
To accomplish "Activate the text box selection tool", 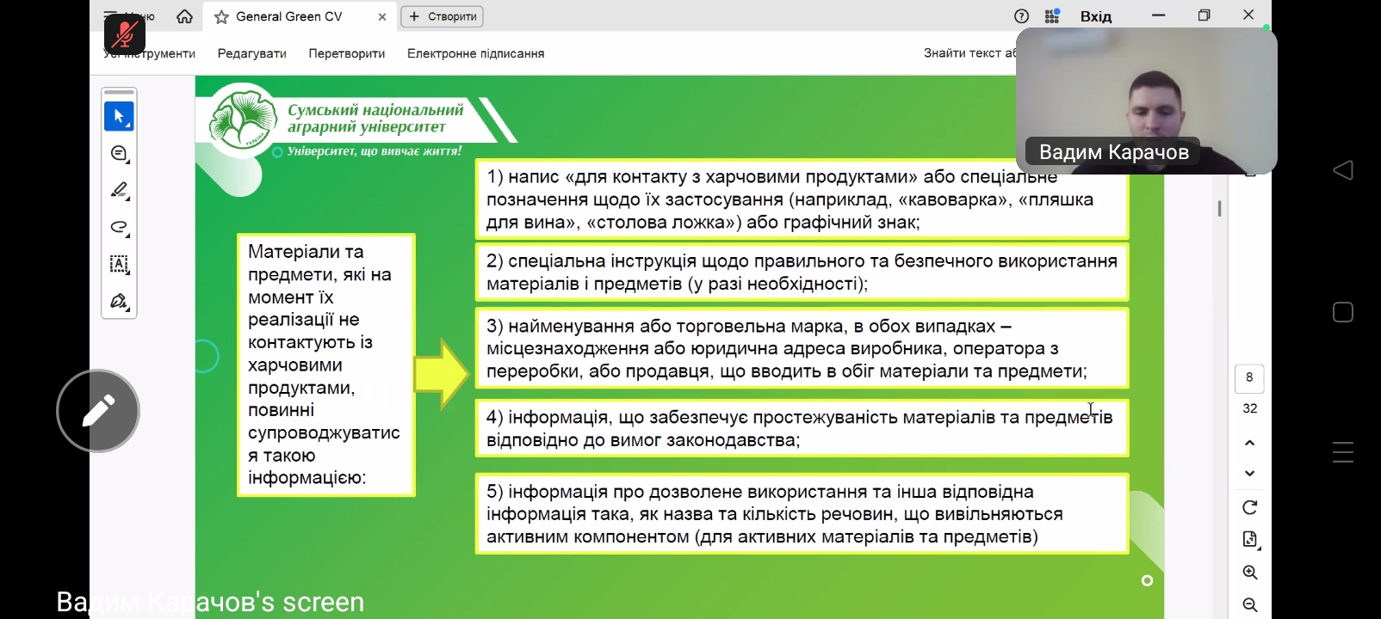I will pos(119,265).
